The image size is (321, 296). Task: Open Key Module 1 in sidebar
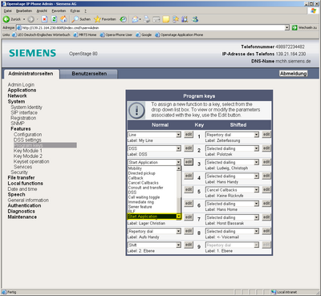pos(28,151)
